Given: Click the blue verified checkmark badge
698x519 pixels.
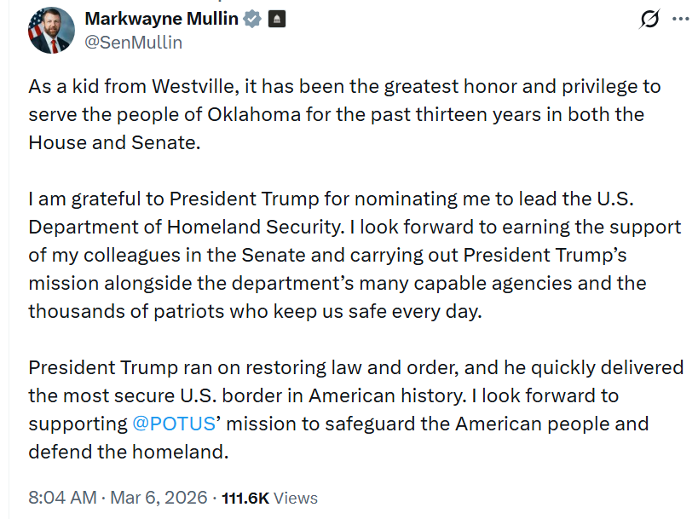Looking at the screenshot, I should [x=253, y=19].
